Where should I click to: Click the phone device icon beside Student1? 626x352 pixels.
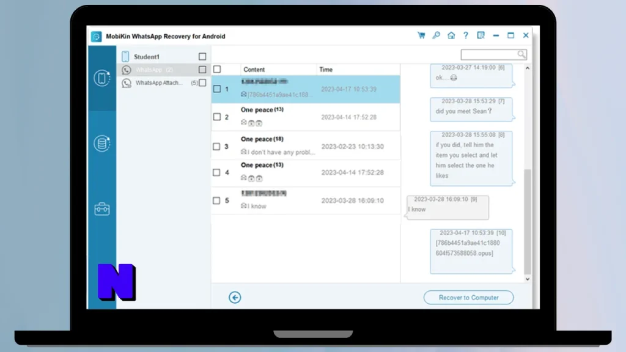click(125, 57)
